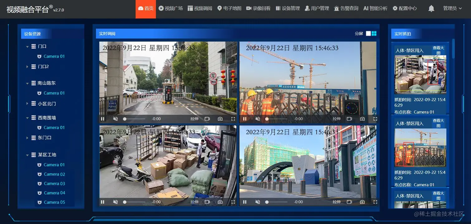Click 查看大图 on second capture card

pos(438,123)
